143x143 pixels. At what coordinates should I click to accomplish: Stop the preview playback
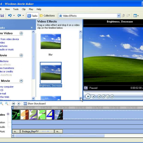[x=93, y=96]
